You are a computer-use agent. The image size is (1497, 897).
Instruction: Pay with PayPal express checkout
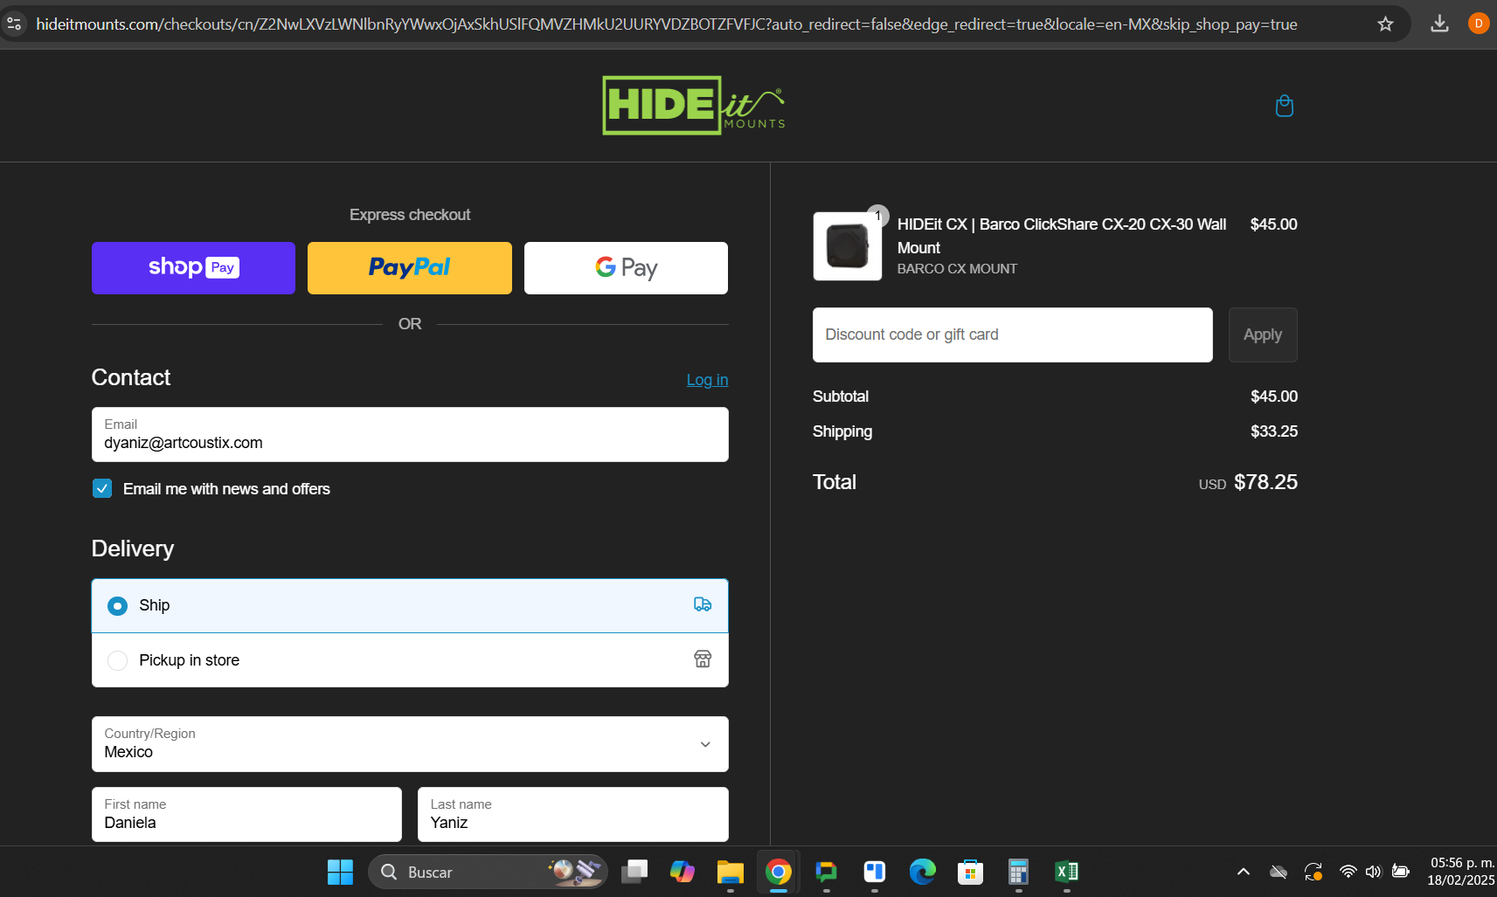click(x=410, y=268)
